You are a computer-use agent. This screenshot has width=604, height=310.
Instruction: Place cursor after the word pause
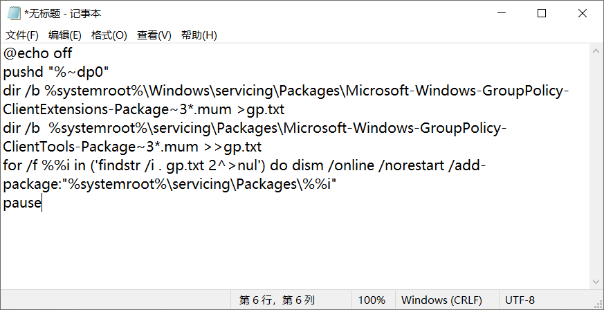[42, 203]
